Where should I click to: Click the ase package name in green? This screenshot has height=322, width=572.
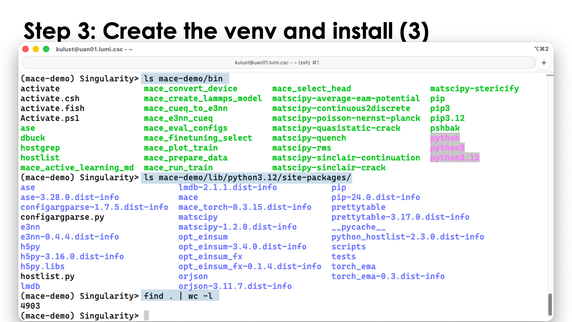(x=27, y=128)
